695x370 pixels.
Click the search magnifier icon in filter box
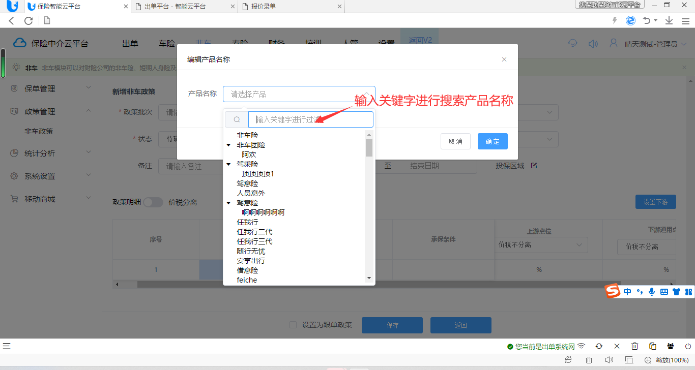click(x=237, y=119)
